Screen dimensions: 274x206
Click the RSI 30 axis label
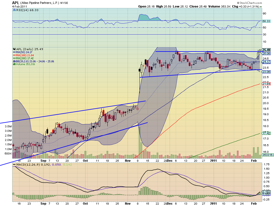tap(264, 34)
